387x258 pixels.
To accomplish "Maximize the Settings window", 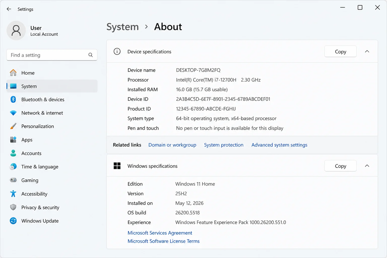I will point(360,8).
